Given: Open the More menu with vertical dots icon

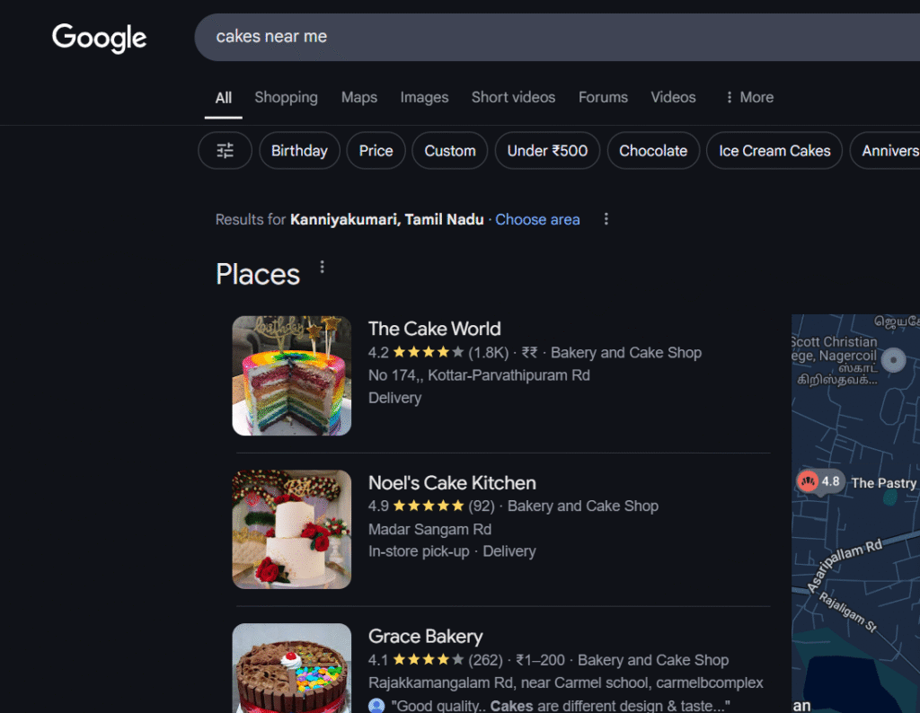Looking at the screenshot, I should point(747,97).
